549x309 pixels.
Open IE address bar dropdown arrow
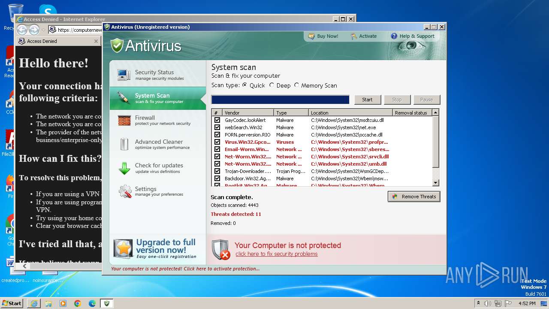pos(43,30)
